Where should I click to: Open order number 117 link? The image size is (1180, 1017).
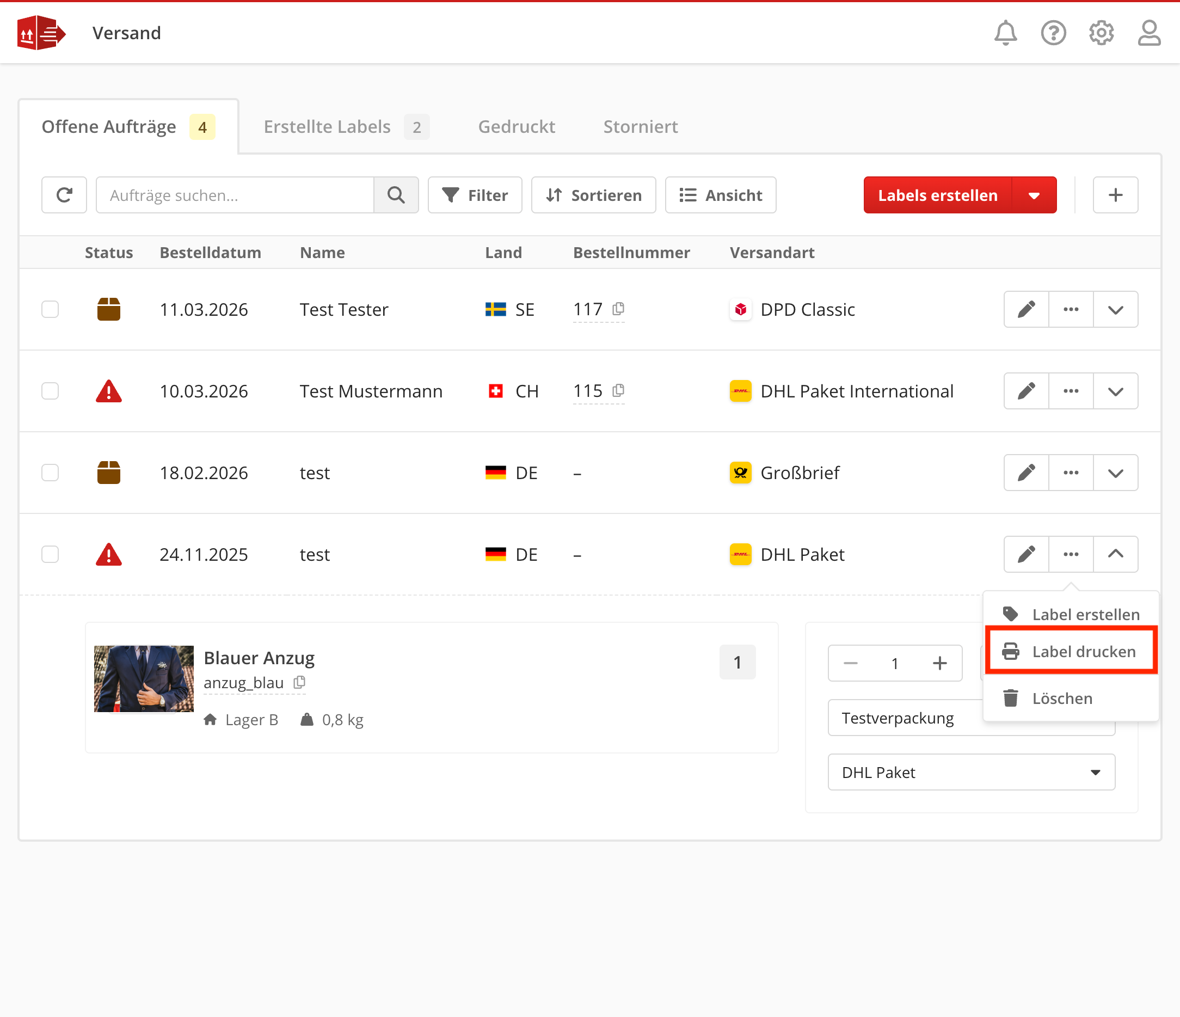pos(588,309)
